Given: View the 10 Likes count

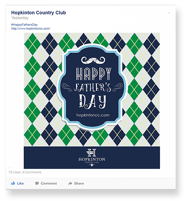Looking at the screenshot, I should click(14, 172).
